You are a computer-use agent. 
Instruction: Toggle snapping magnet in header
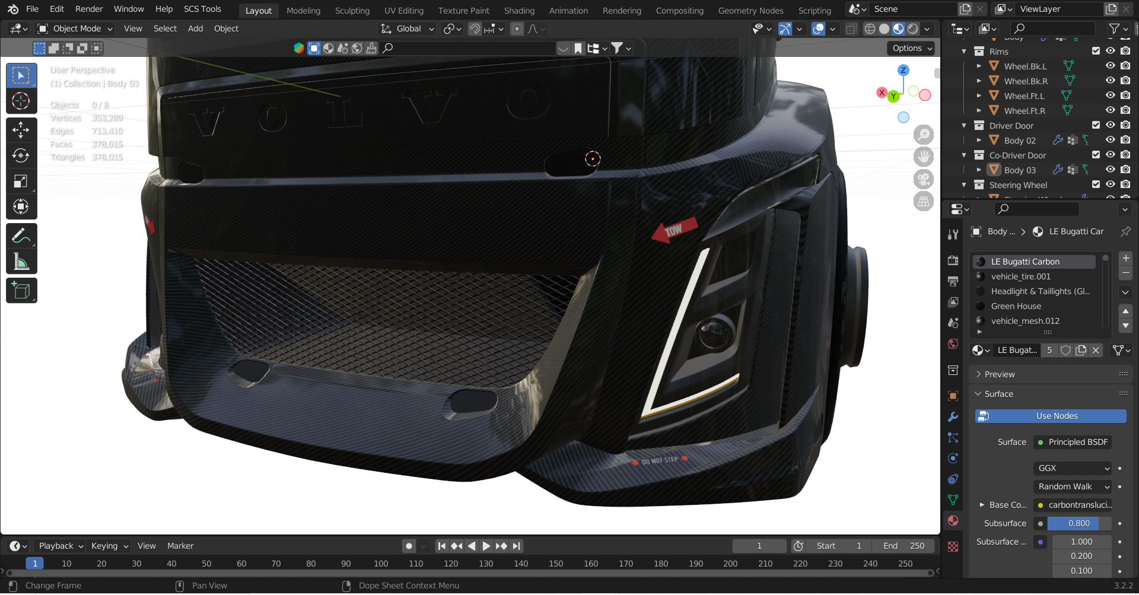tap(475, 28)
